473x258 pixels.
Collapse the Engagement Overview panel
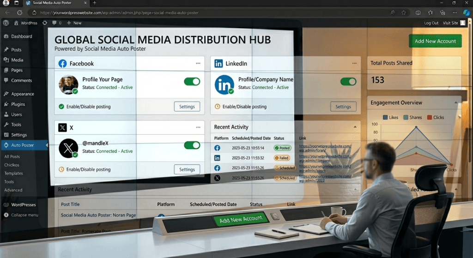[456, 103]
